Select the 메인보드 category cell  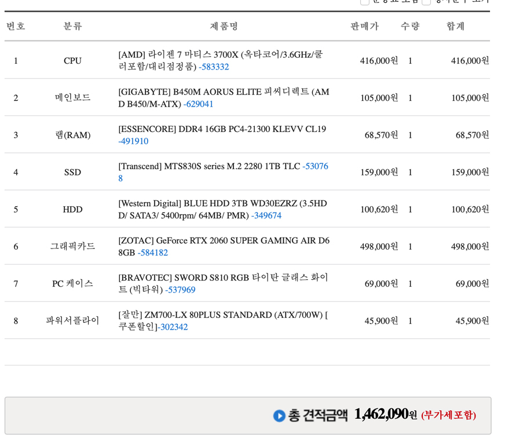click(72, 98)
